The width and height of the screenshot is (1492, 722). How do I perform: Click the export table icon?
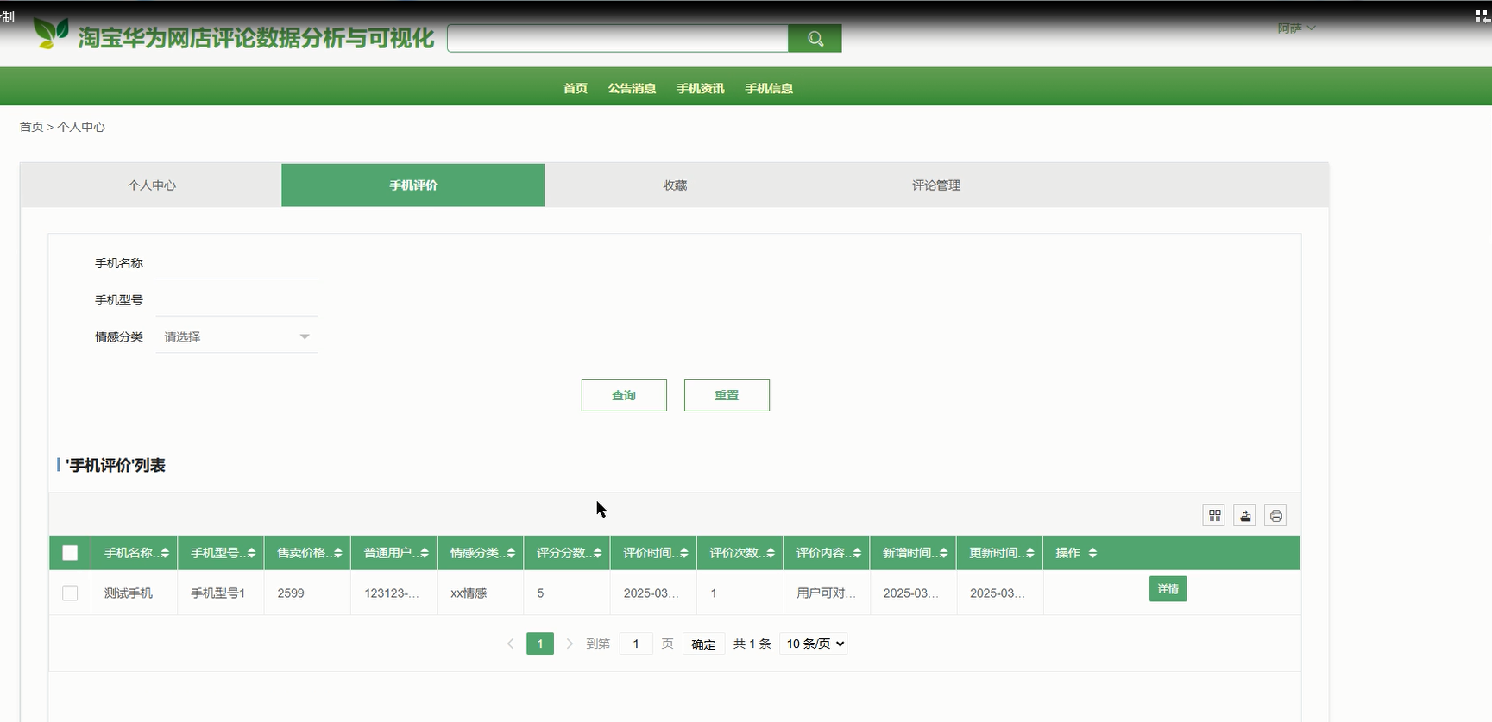click(1245, 516)
